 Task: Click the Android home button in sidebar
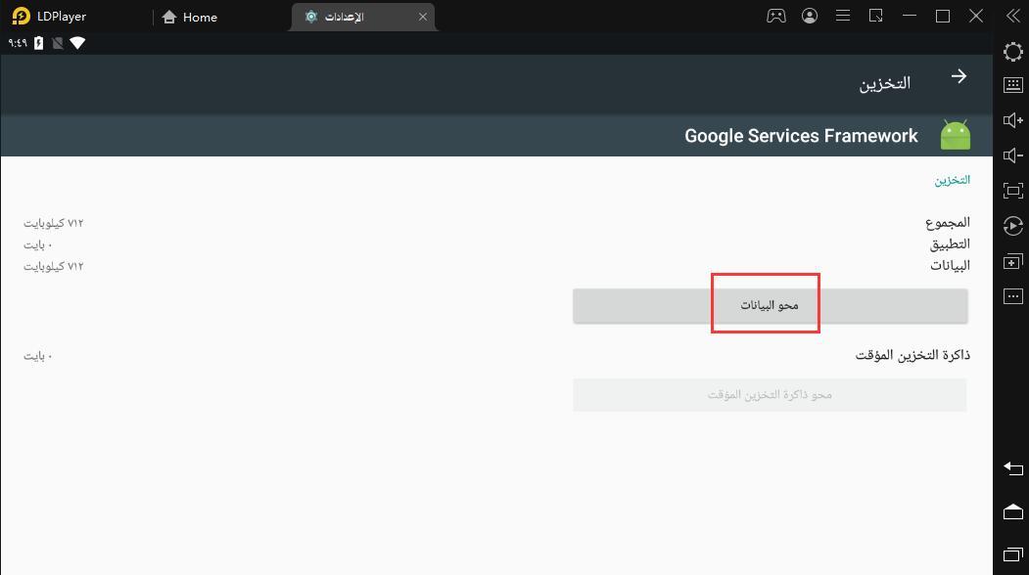(1012, 511)
